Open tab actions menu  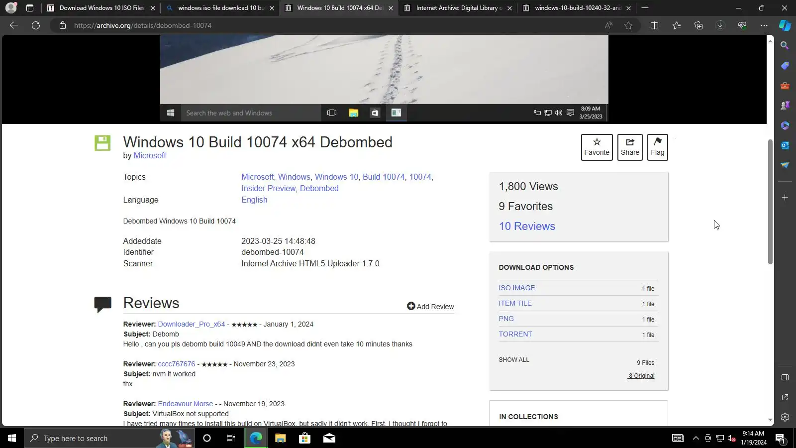click(30, 8)
